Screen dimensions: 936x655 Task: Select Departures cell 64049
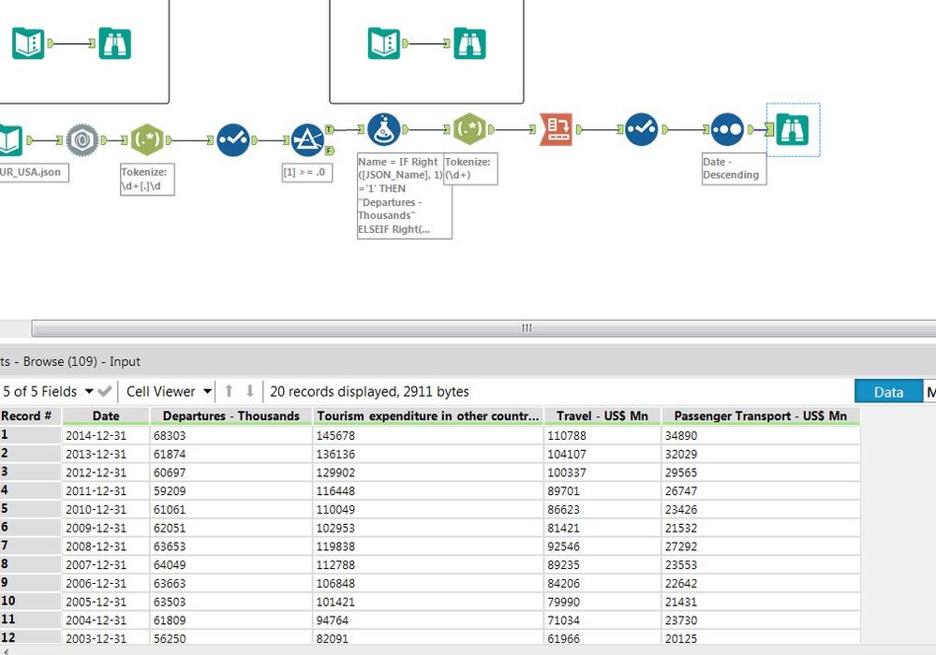pyautogui.click(x=231, y=565)
